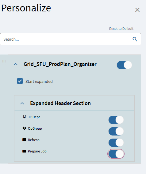Click Reset to Default link
The image size is (146, 174).
(121, 29)
